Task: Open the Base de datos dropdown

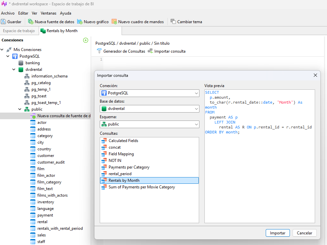Action: coord(149,109)
